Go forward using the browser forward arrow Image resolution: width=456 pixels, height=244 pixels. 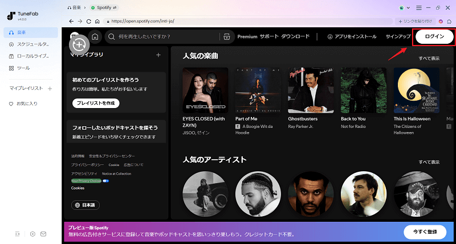[x=80, y=21]
